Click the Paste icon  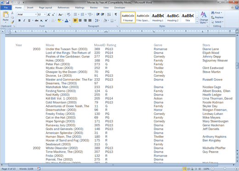click(6, 15)
